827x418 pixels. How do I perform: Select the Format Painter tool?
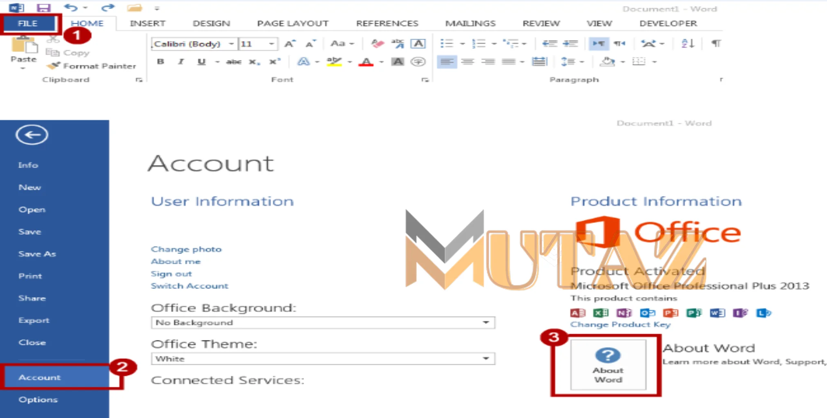click(91, 66)
